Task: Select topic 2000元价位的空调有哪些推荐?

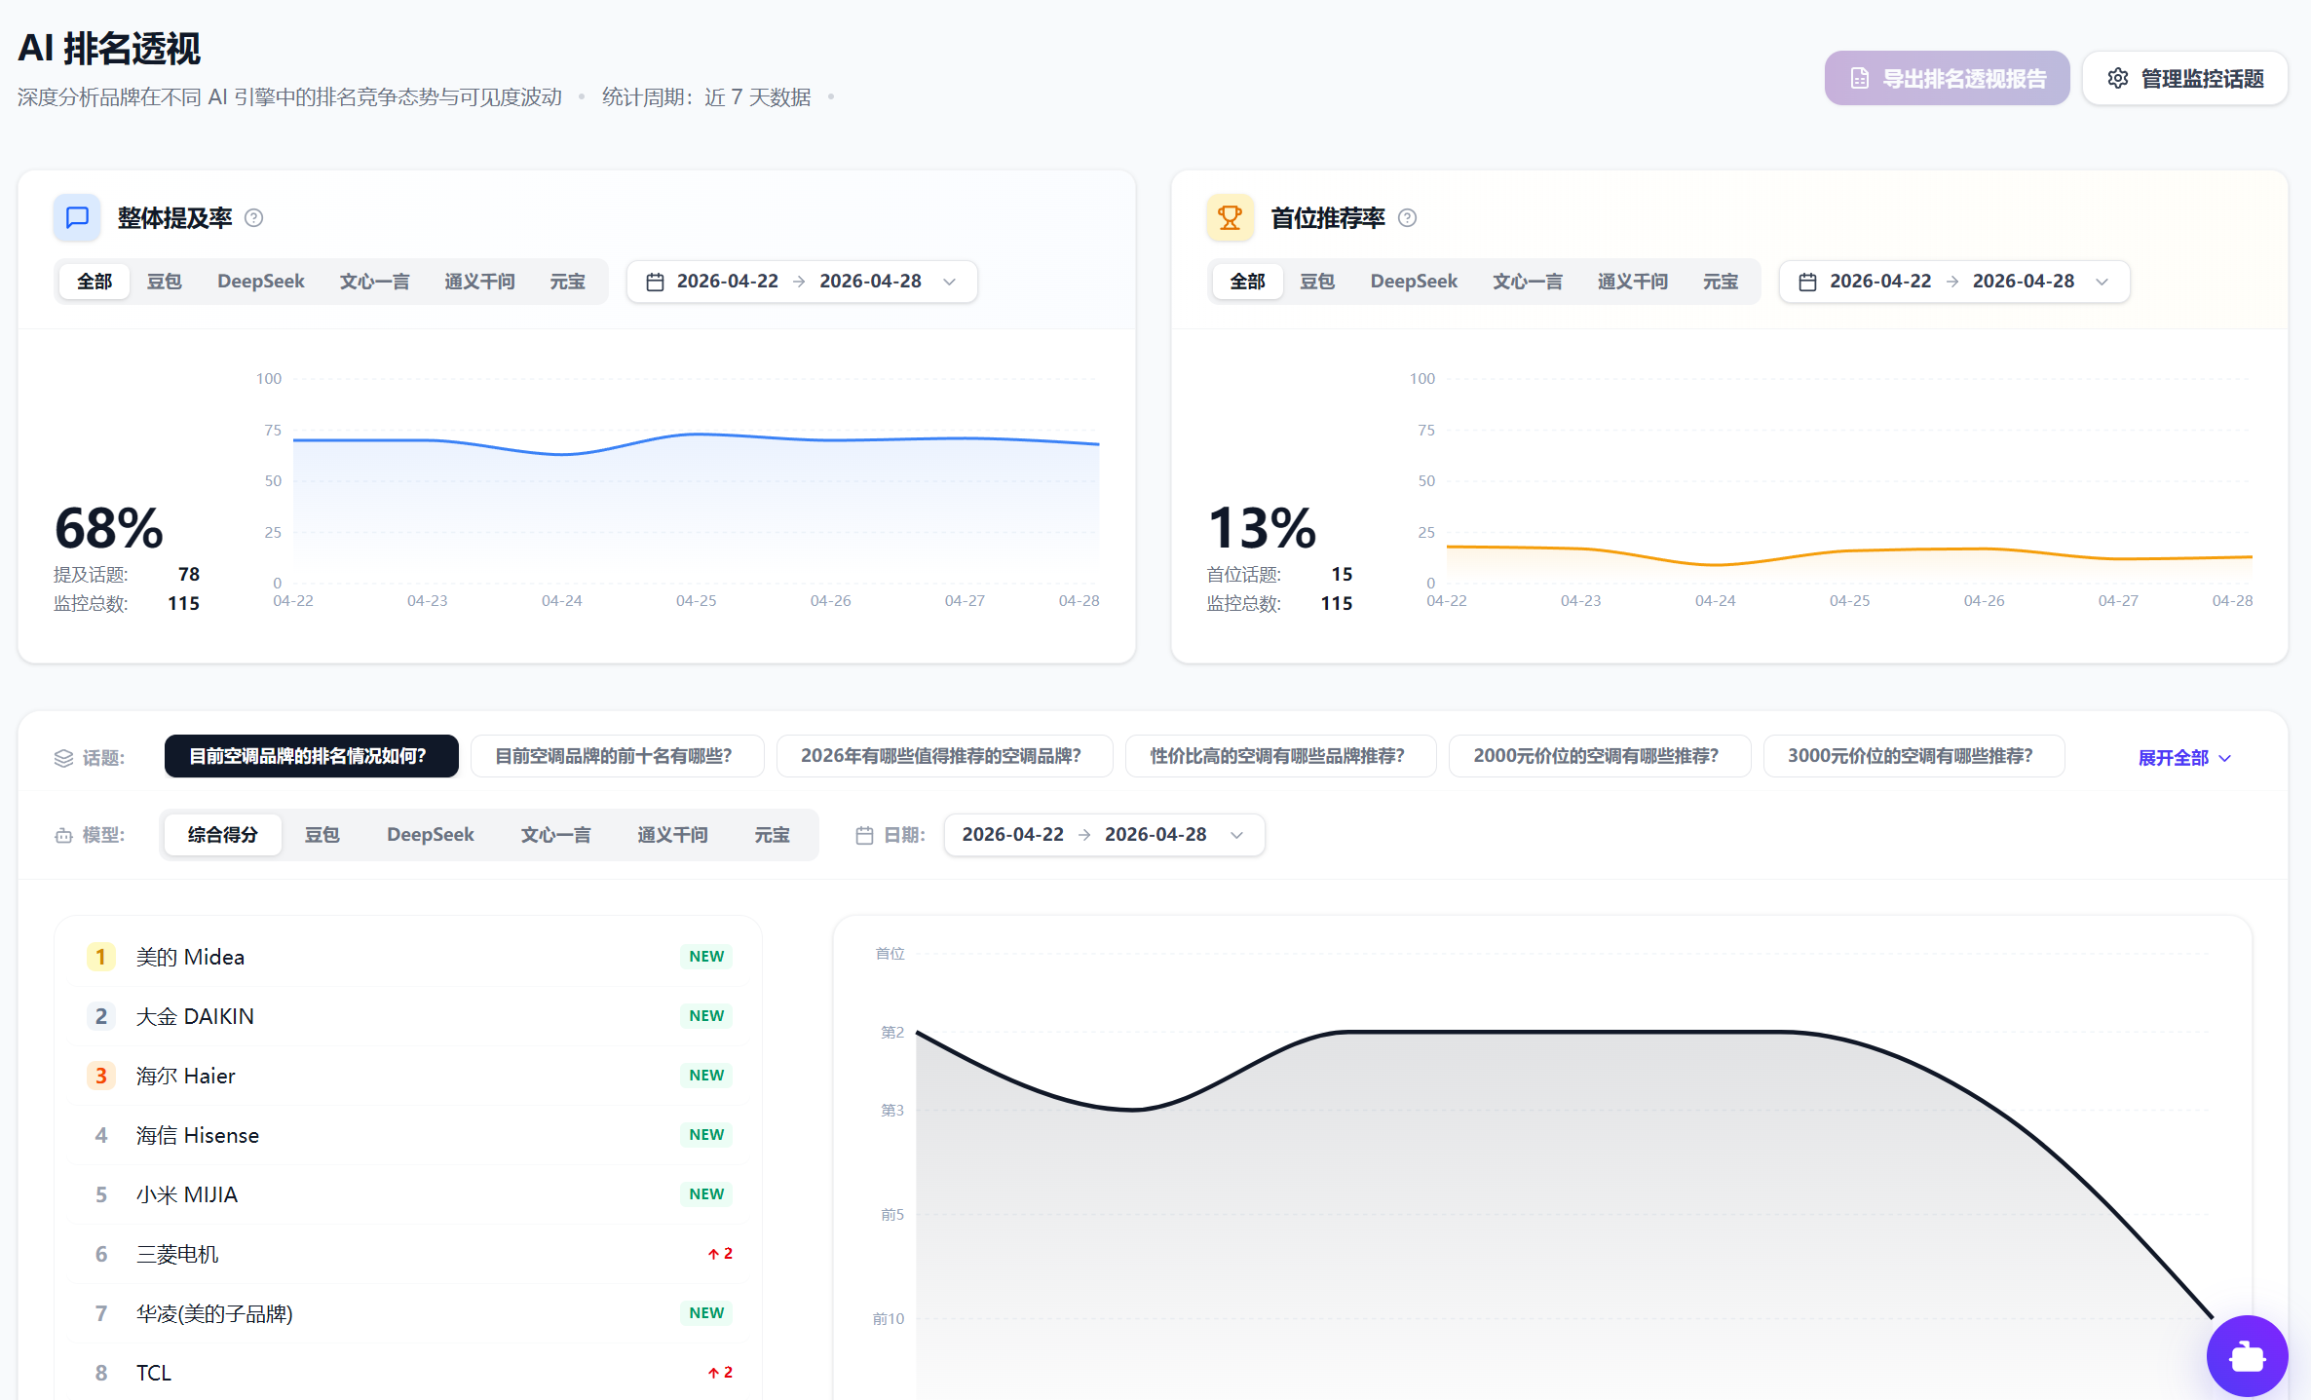Action: (x=1600, y=756)
